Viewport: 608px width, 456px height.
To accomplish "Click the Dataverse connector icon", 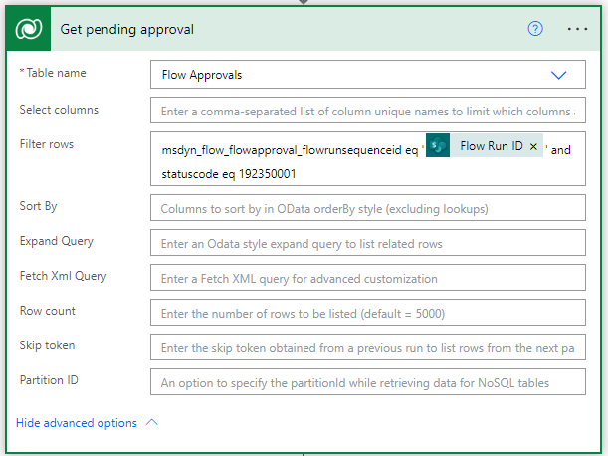I will [28, 29].
